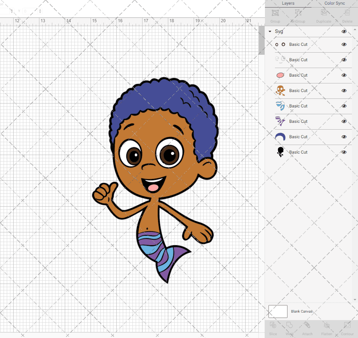Click the Duplicate icon
358x338 pixels.
[x=324, y=13]
